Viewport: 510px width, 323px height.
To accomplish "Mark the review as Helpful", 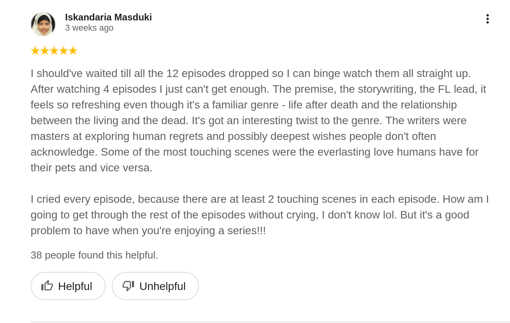I will point(68,286).
